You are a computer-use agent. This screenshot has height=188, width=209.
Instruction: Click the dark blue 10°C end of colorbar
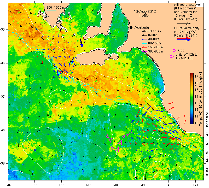[x=192, y=123]
